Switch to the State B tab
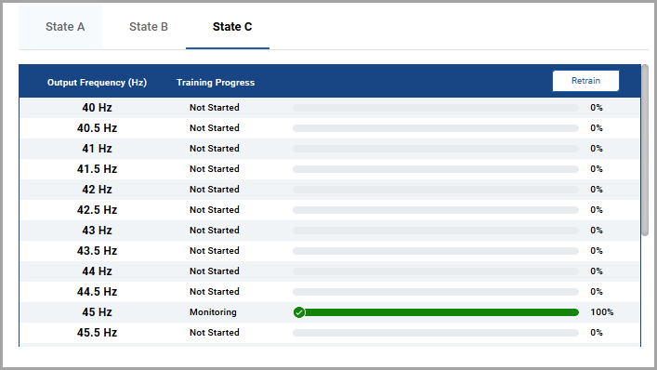This screenshot has width=657, height=370. pos(149,27)
